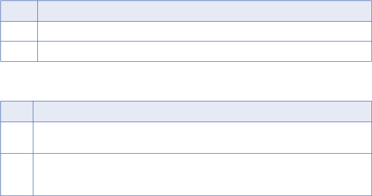The width and height of the screenshot is (372, 196).
Task: Click the upper table's last-row narrow cell
Action: click(x=19, y=51)
